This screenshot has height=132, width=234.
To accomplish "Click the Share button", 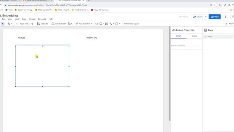I will click(x=198, y=17).
